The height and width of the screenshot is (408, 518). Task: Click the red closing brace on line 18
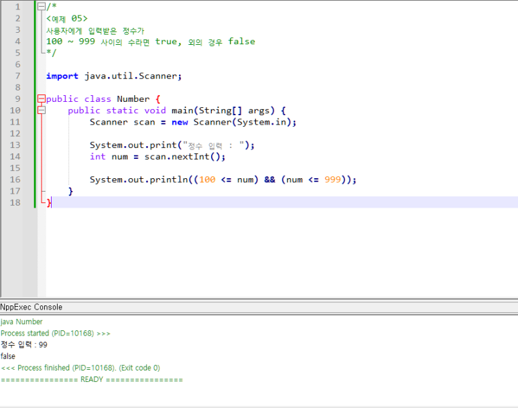pyautogui.click(x=49, y=202)
